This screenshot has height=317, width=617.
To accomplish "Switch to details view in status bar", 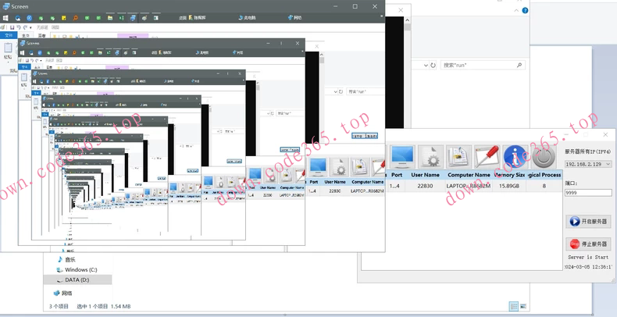I will click(514, 306).
